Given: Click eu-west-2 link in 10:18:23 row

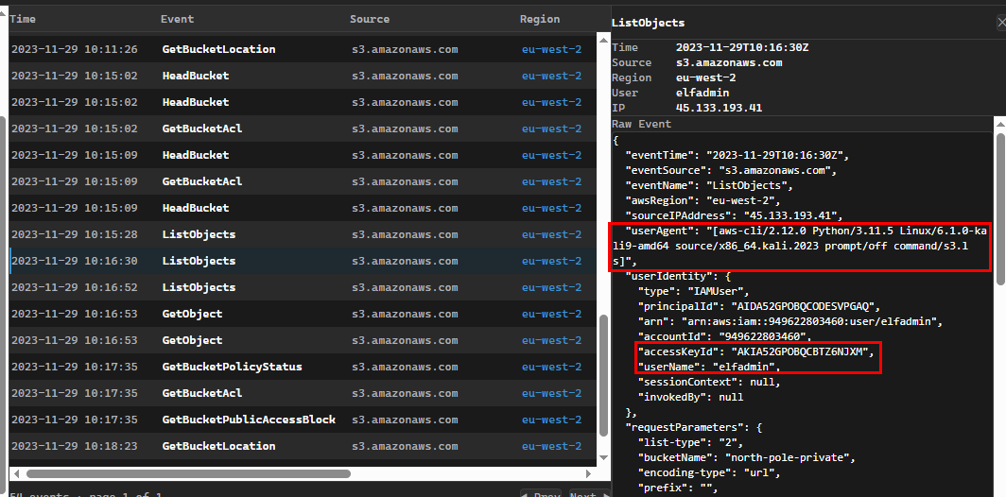Looking at the screenshot, I should 551,446.
